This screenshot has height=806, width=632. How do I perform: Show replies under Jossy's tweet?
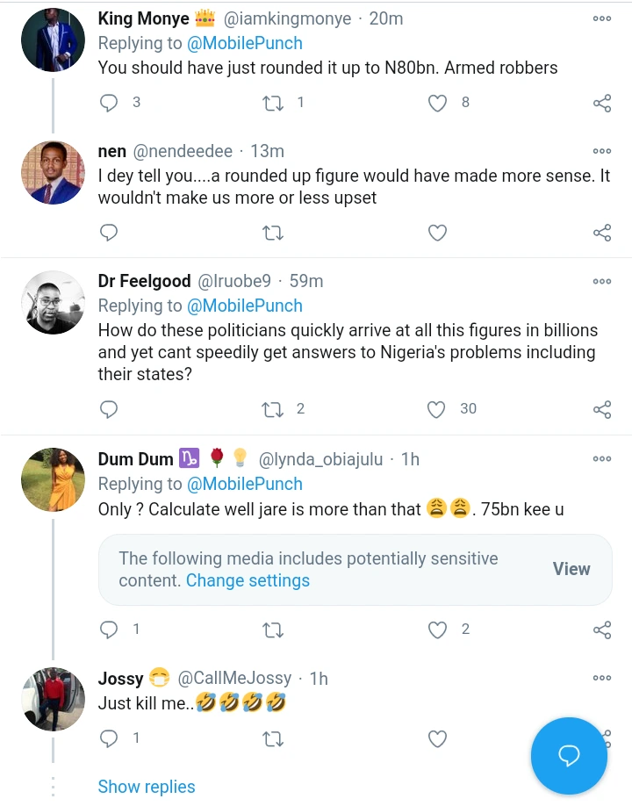tap(147, 787)
